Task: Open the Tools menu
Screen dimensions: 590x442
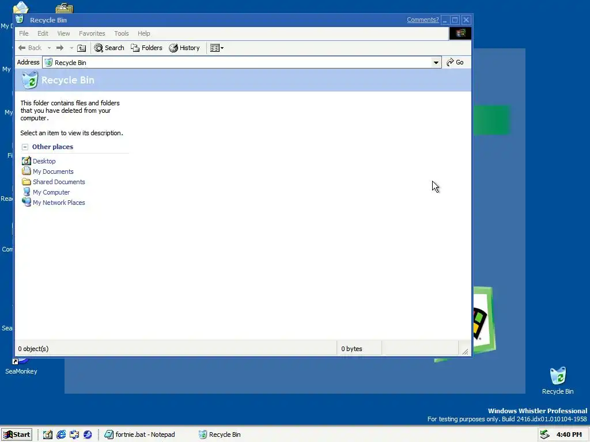Action: tap(122, 33)
